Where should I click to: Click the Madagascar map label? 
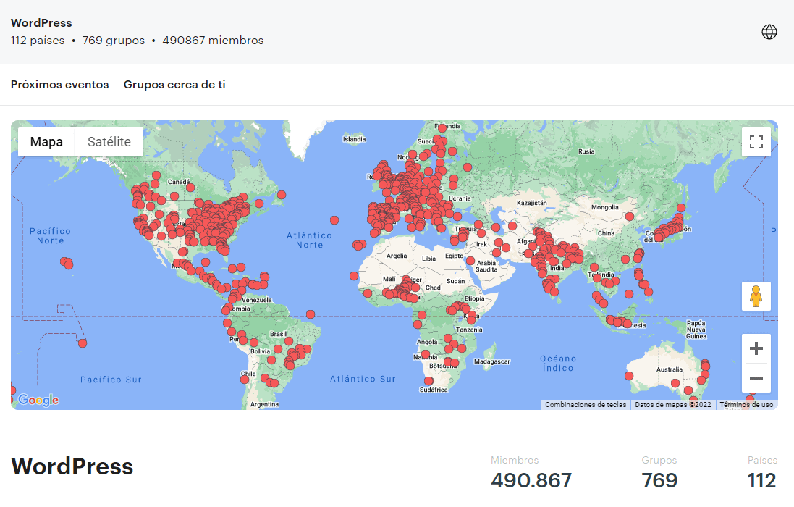[x=492, y=361]
